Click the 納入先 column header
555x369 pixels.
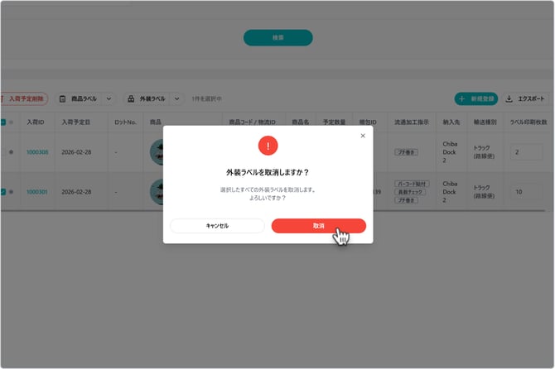(451, 122)
